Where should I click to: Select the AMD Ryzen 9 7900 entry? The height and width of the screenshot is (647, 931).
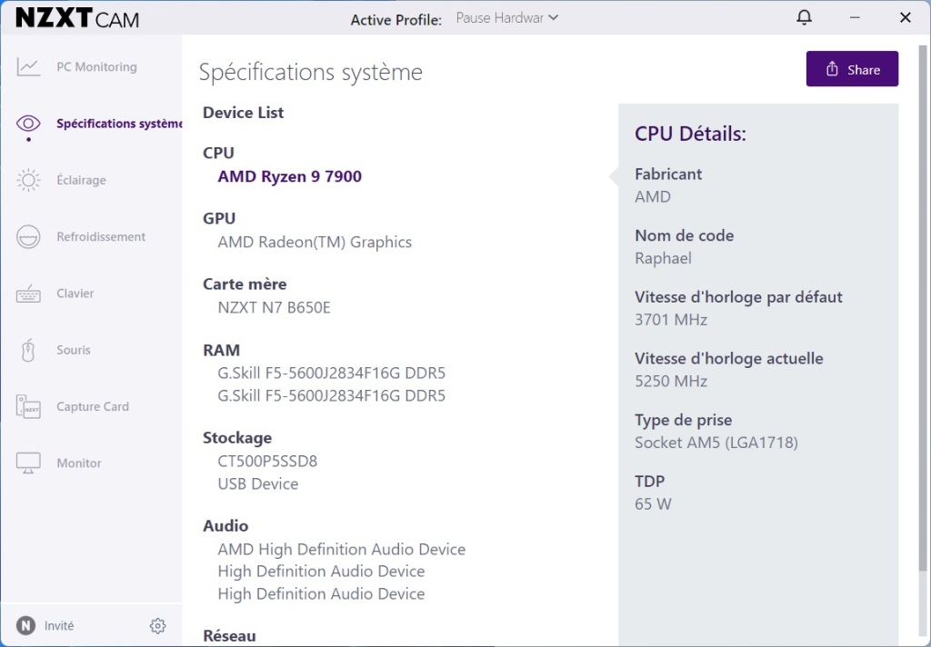(289, 176)
